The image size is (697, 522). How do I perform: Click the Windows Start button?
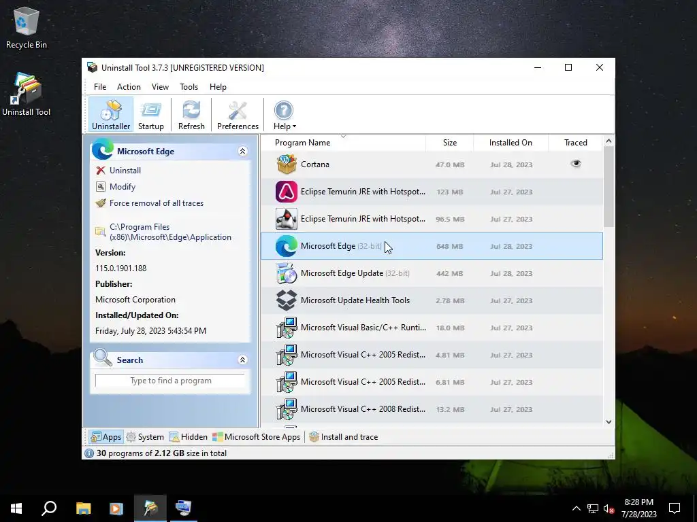point(16,508)
